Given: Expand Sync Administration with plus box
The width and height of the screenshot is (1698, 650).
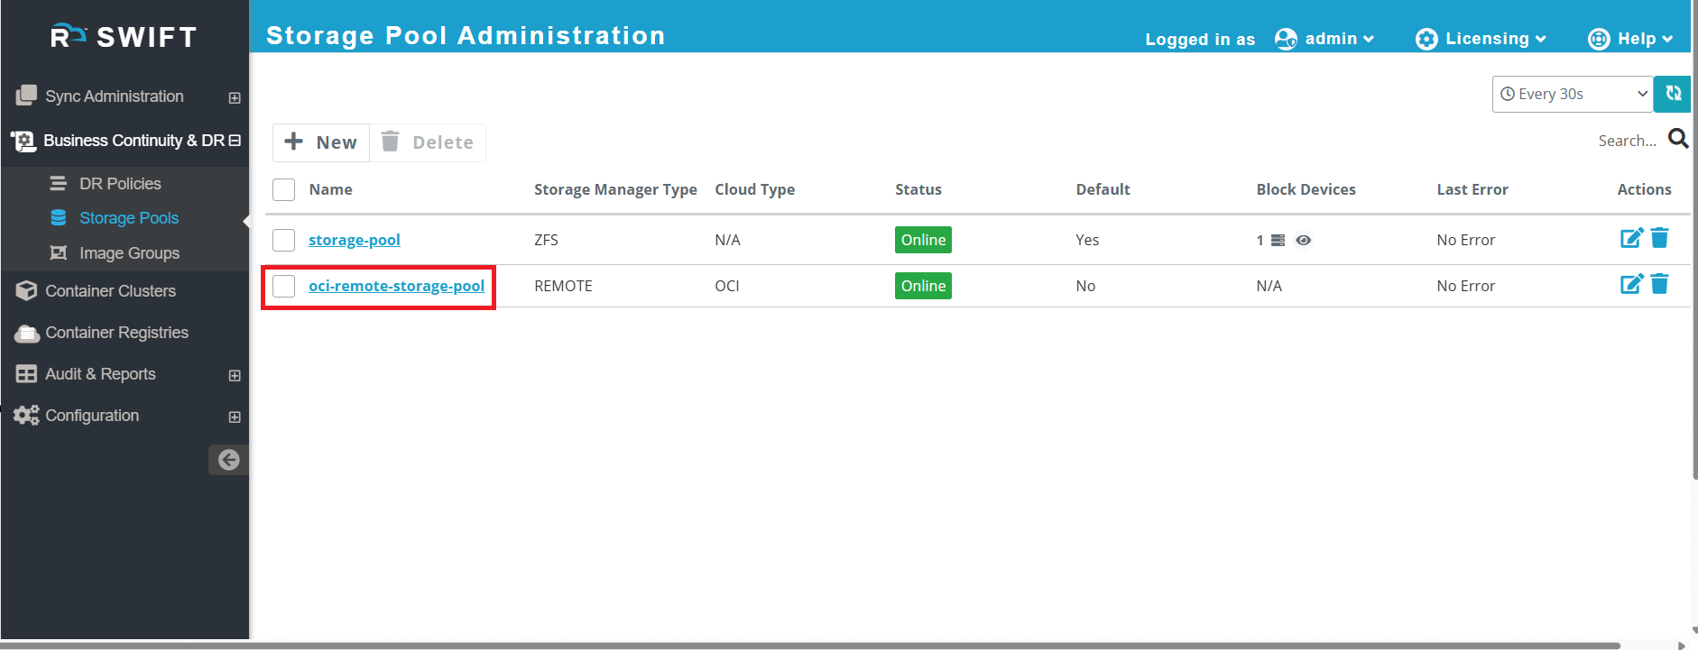Looking at the screenshot, I should (x=235, y=97).
